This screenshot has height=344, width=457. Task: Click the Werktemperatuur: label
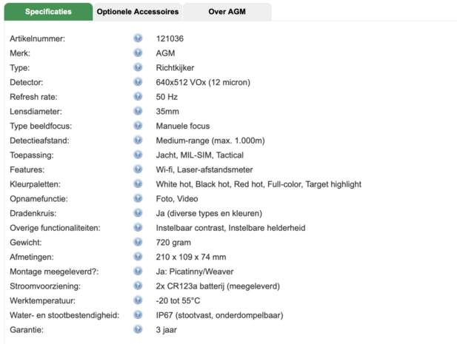tap(42, 300)
